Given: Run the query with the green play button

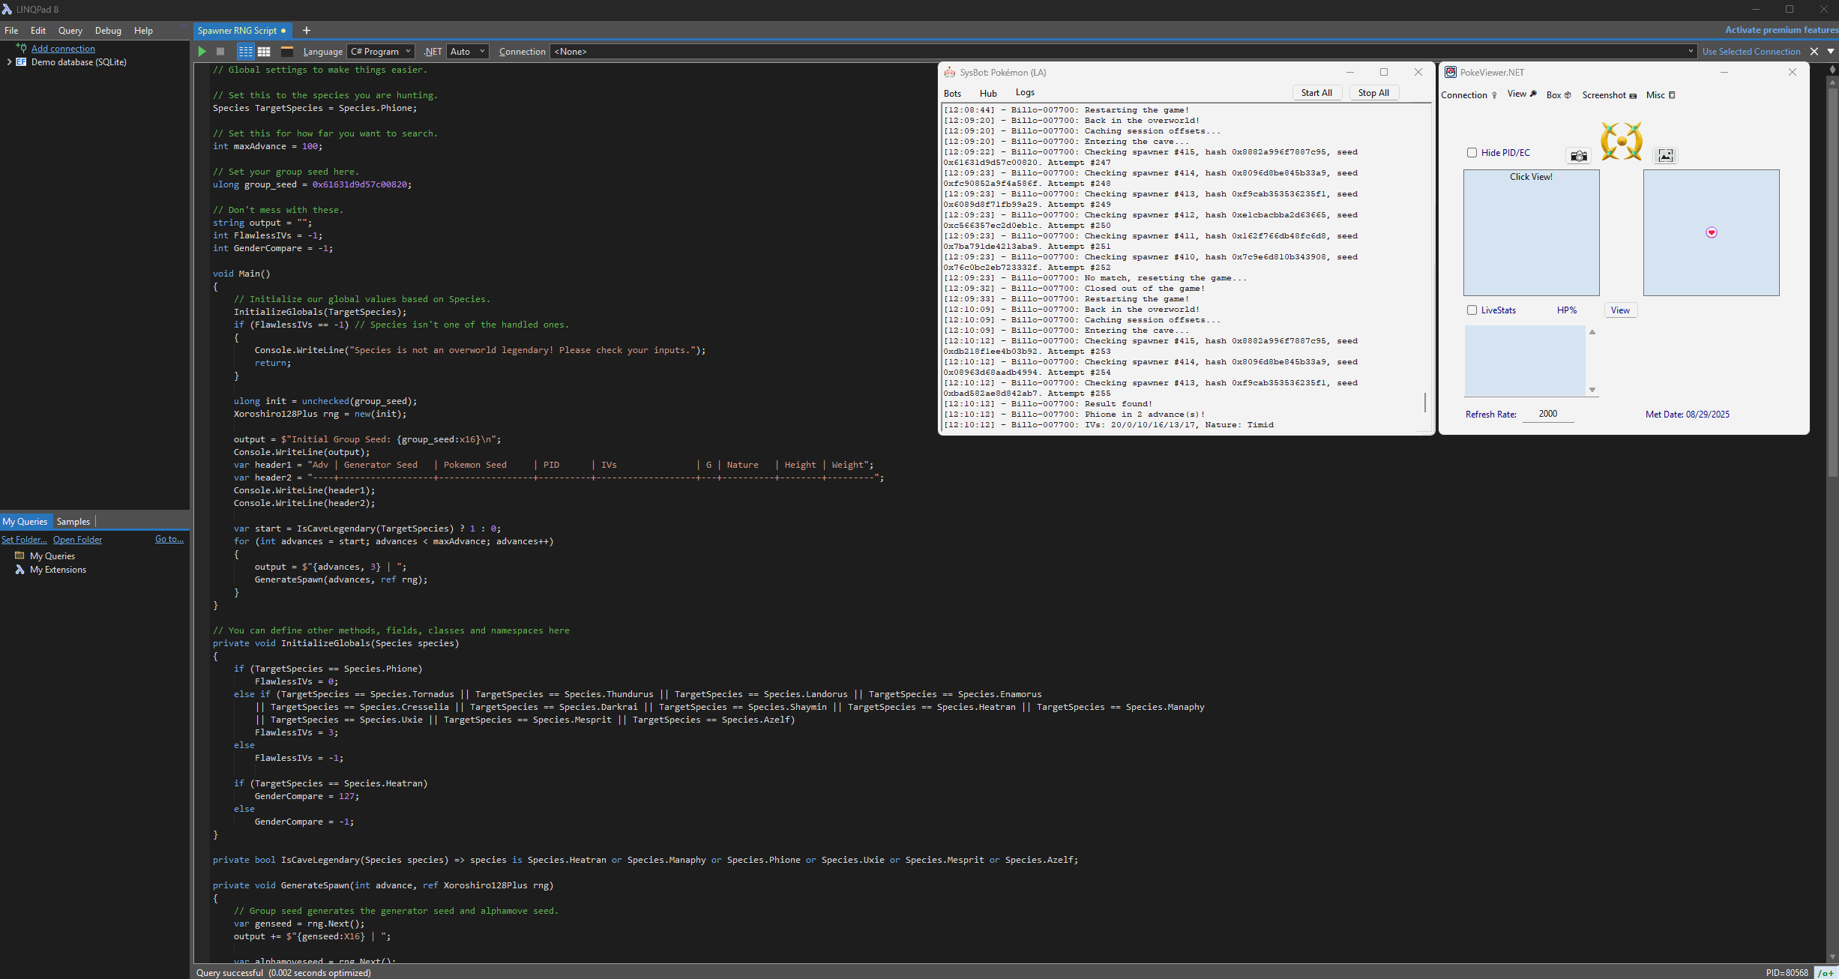Looking at the screenshot, I should tap(202, 51).
